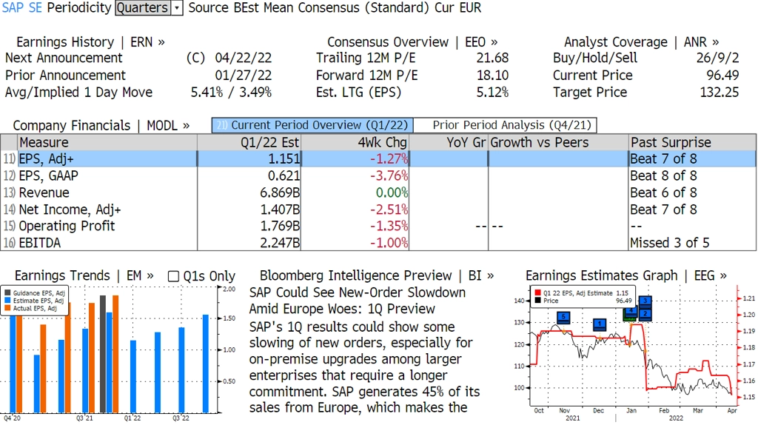Viewport: 758px width, 425px height.
Task: Select the Net Income, Adj+ row
Action: pyautogui.click(x=378, y=210)
